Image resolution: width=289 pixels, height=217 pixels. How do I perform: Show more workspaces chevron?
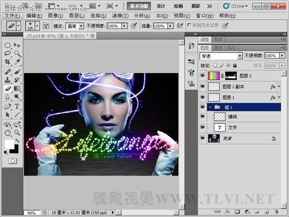(210, 6)
